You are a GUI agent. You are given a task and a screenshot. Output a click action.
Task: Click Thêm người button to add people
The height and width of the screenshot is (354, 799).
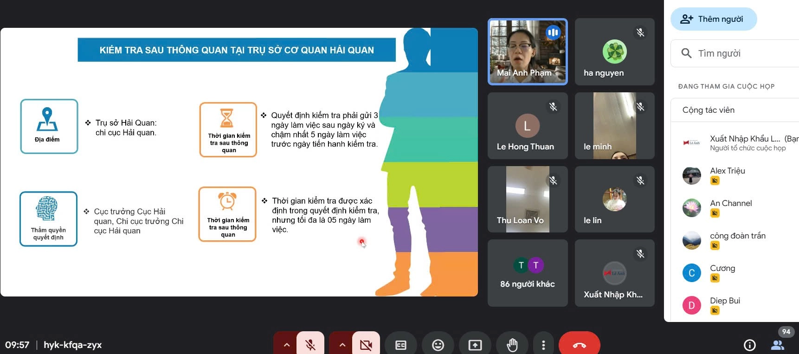[x=713, y=19]
